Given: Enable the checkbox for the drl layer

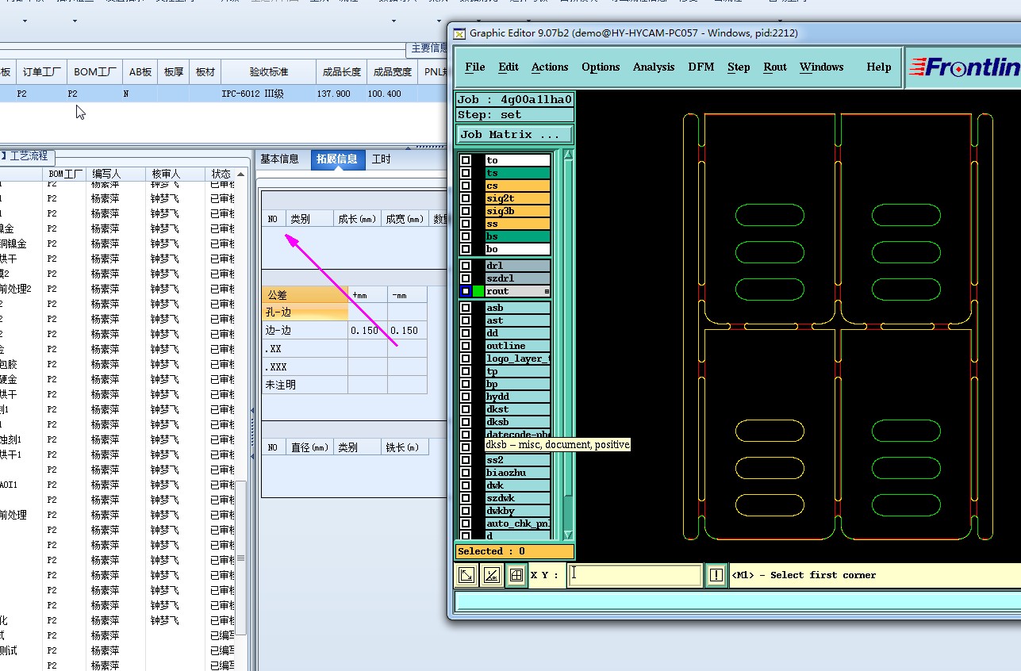Looking at the screenshot, I should 466,266.
